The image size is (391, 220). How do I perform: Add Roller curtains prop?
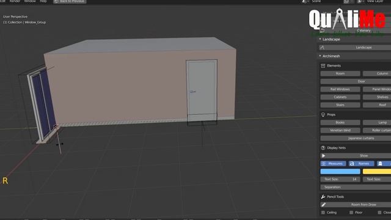377,130
